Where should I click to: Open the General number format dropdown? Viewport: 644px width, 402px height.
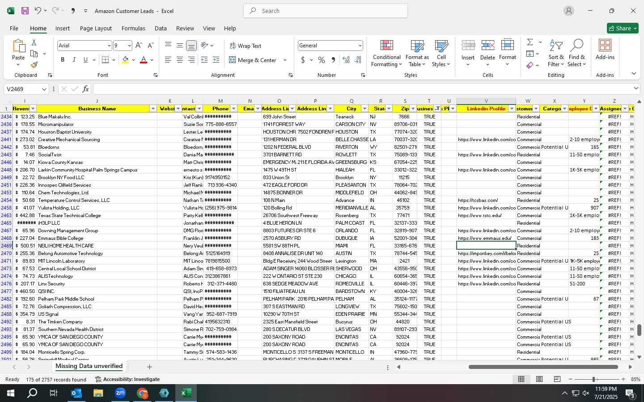pos(360,46)
